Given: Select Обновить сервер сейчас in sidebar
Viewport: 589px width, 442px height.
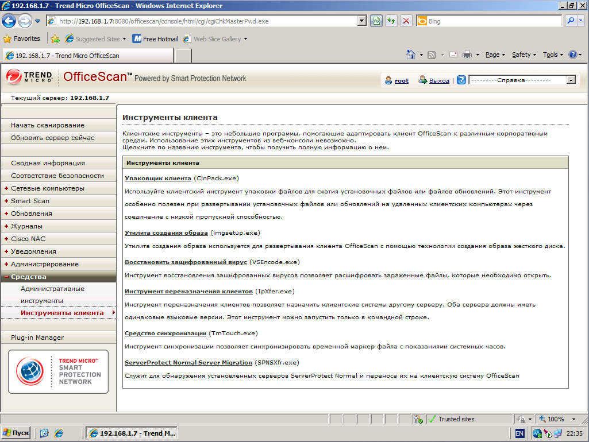Looking at the screenshot, I should pyautogui.click(x=59, y=138).
